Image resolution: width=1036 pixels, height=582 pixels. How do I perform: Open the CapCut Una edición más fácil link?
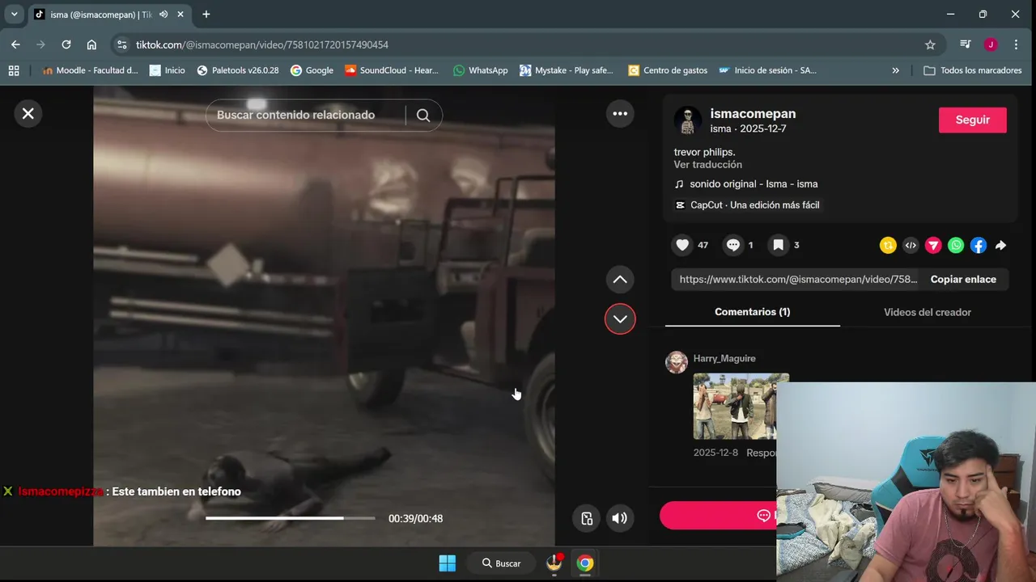747,205
